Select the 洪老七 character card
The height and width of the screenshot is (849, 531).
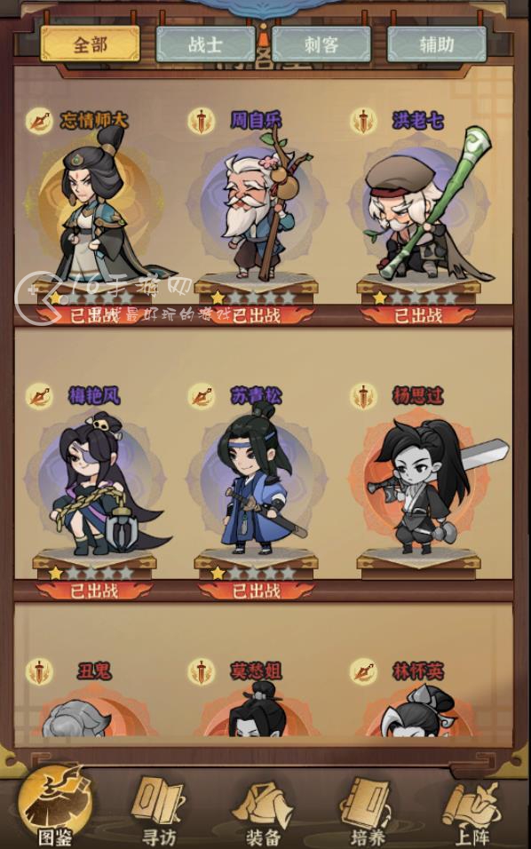click(419, 214)
